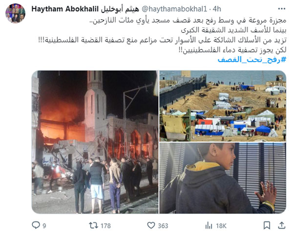Open the three-dot more options menu
The width and height of the screenshot is (293, 234).
coord(282,9)
